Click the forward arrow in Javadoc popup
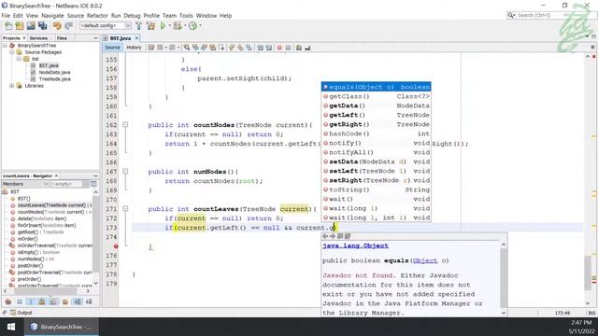598x336 pixels. [333, 236]
